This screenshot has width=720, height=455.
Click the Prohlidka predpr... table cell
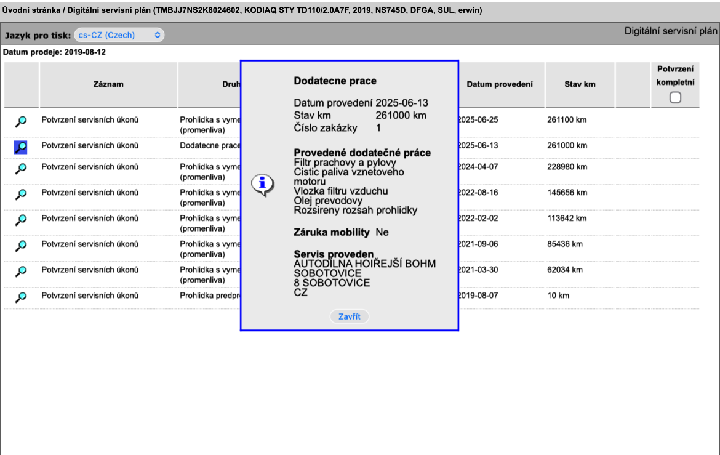(x=210, y=296)
